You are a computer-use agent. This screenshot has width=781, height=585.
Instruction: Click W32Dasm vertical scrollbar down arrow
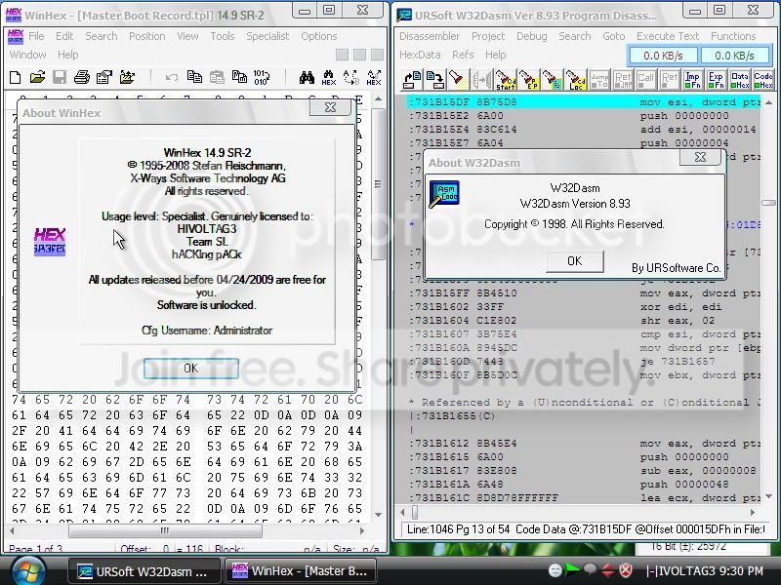click(x=768, y=496)
